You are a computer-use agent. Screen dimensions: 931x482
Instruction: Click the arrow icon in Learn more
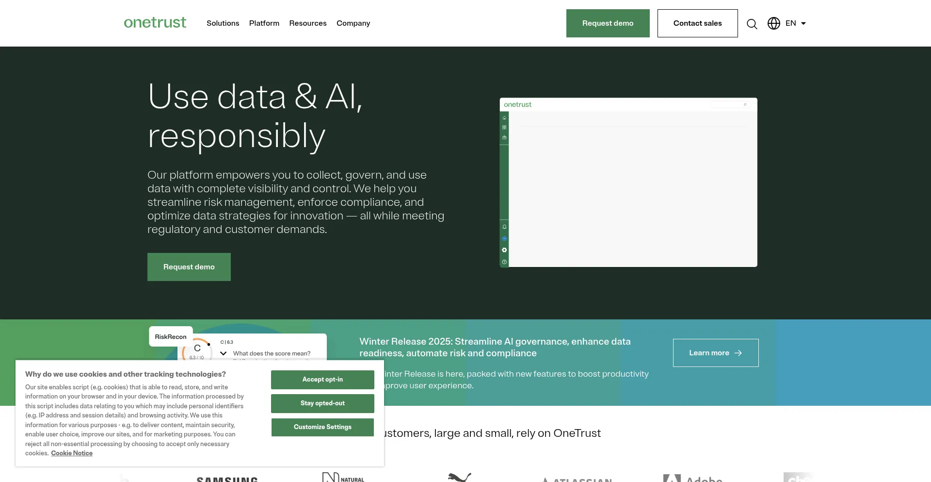tap(738, 353)
